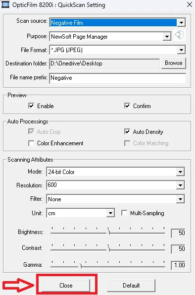This screenshot has height=295, width=195.
Task: Uncheck the Confirm checkbox
Action: pyautogui.click(x=127, y=106)
